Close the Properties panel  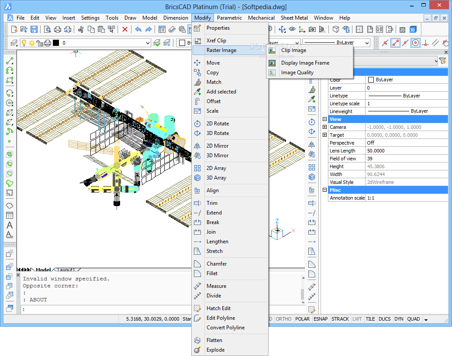446,52
